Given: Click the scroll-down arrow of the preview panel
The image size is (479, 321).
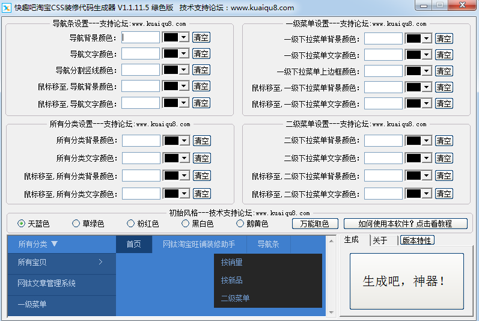Looking at the screenshot, I should [x=331, y=312].
